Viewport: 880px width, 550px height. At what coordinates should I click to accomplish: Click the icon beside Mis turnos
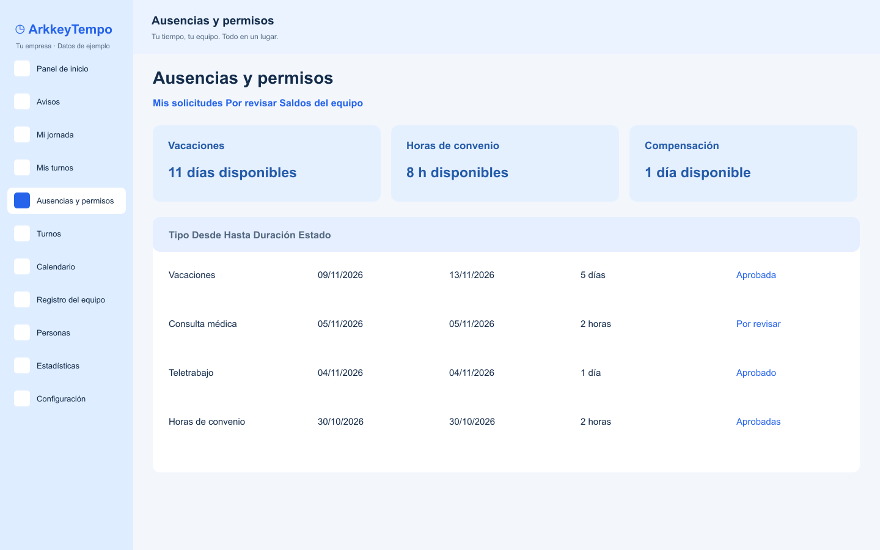tap(22, 167)
